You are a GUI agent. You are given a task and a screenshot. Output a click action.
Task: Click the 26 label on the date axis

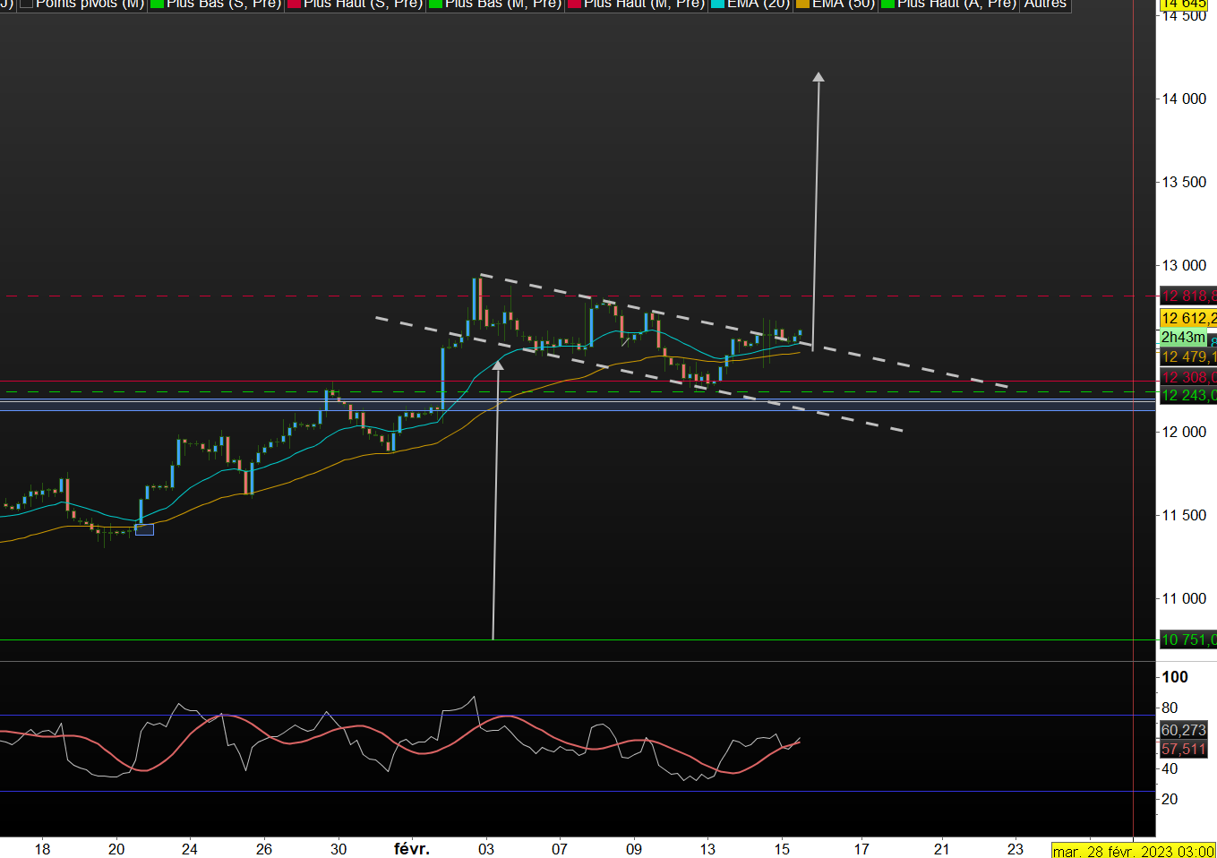[263, 849]
